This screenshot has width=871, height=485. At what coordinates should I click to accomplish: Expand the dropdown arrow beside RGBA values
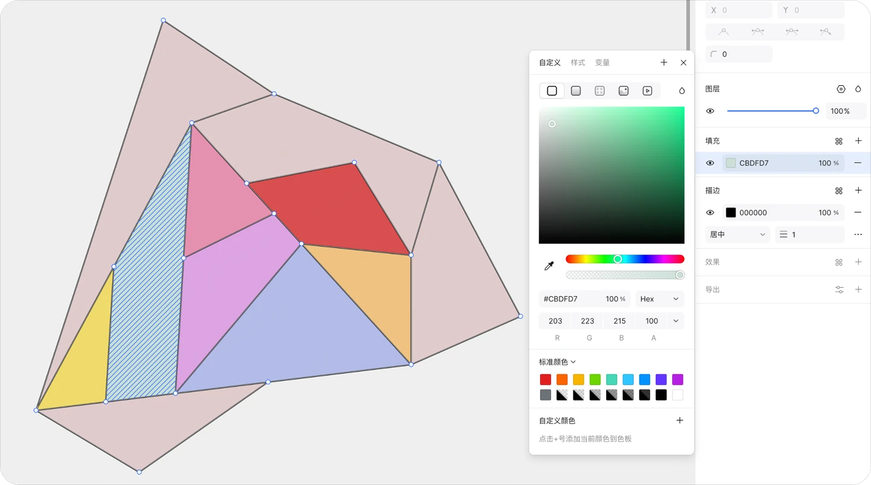point(676,321)
